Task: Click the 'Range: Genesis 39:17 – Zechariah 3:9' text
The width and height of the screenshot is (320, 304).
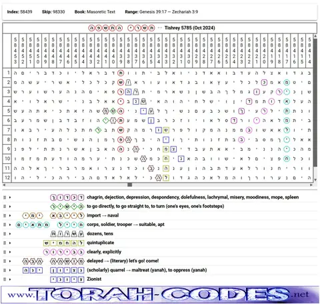Action: coord(161,12)
